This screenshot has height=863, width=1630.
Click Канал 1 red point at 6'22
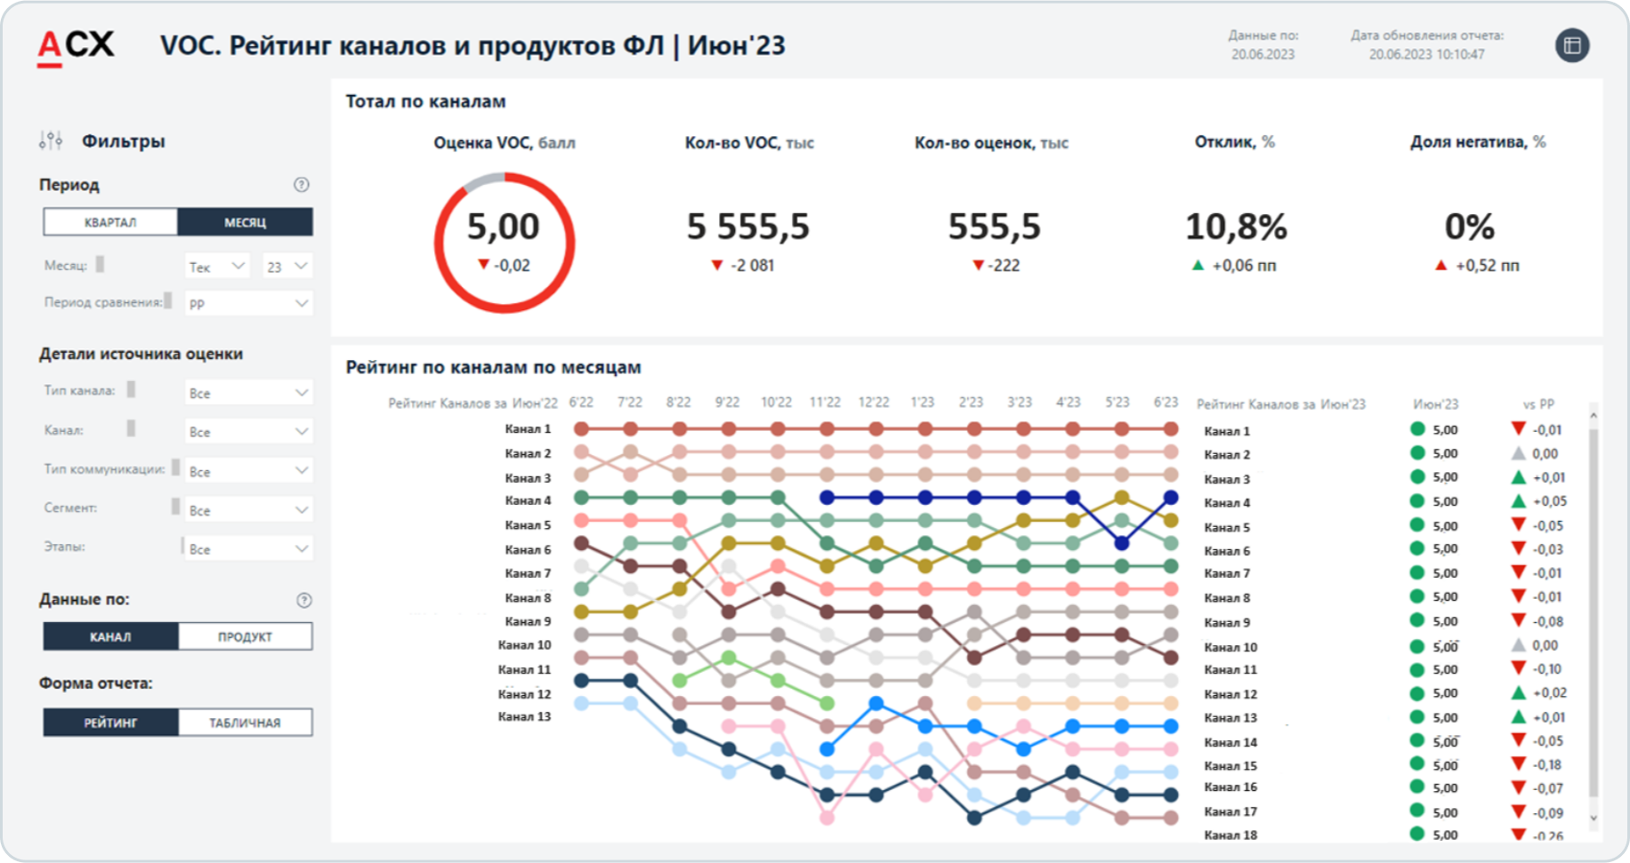coord(582,428)
